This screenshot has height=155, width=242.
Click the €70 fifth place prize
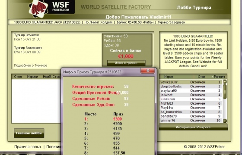[x=116, y=138]
